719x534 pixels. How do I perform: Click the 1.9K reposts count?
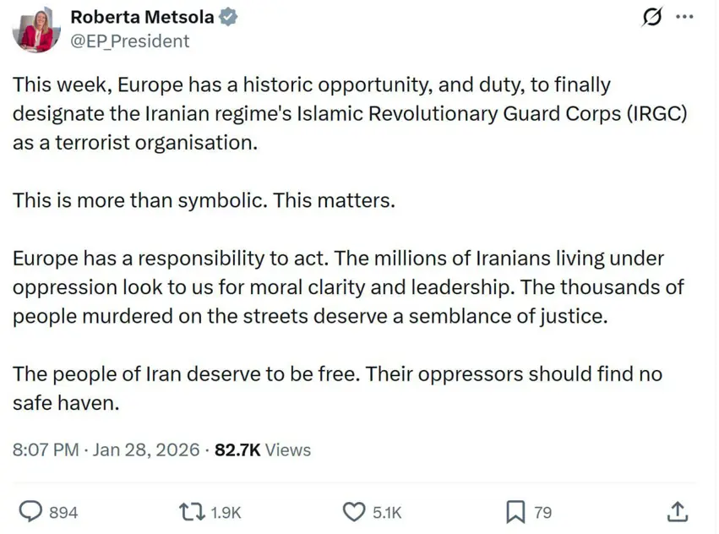(226, 512)
